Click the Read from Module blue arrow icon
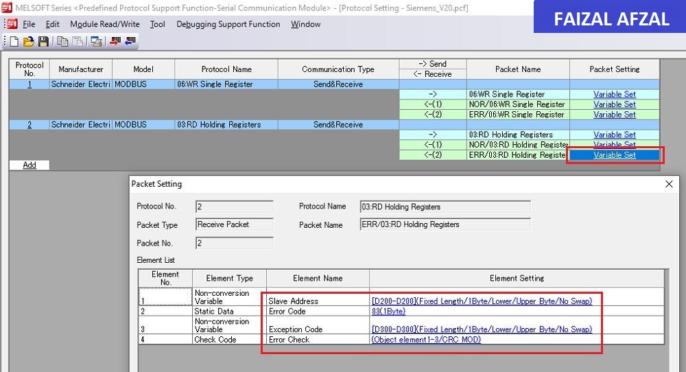The width and height of the screenshot is (686, 372). pos(130,41)
